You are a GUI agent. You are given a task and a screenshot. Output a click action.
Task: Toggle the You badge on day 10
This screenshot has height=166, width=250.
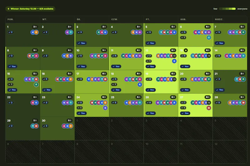click(82, 66)
